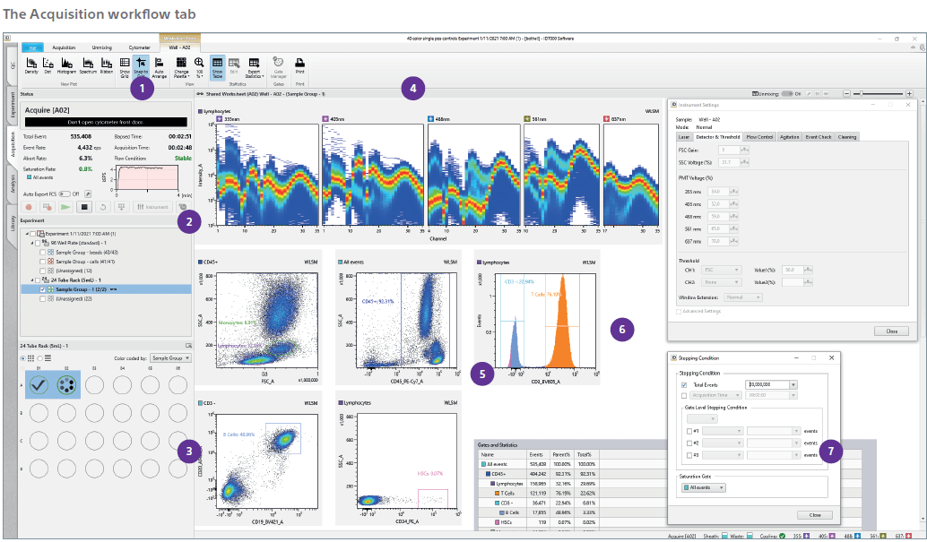The height and width of the screenshot is (542, 927).
Task: Insert a Spectrum plot
Action: coord(88,65)
